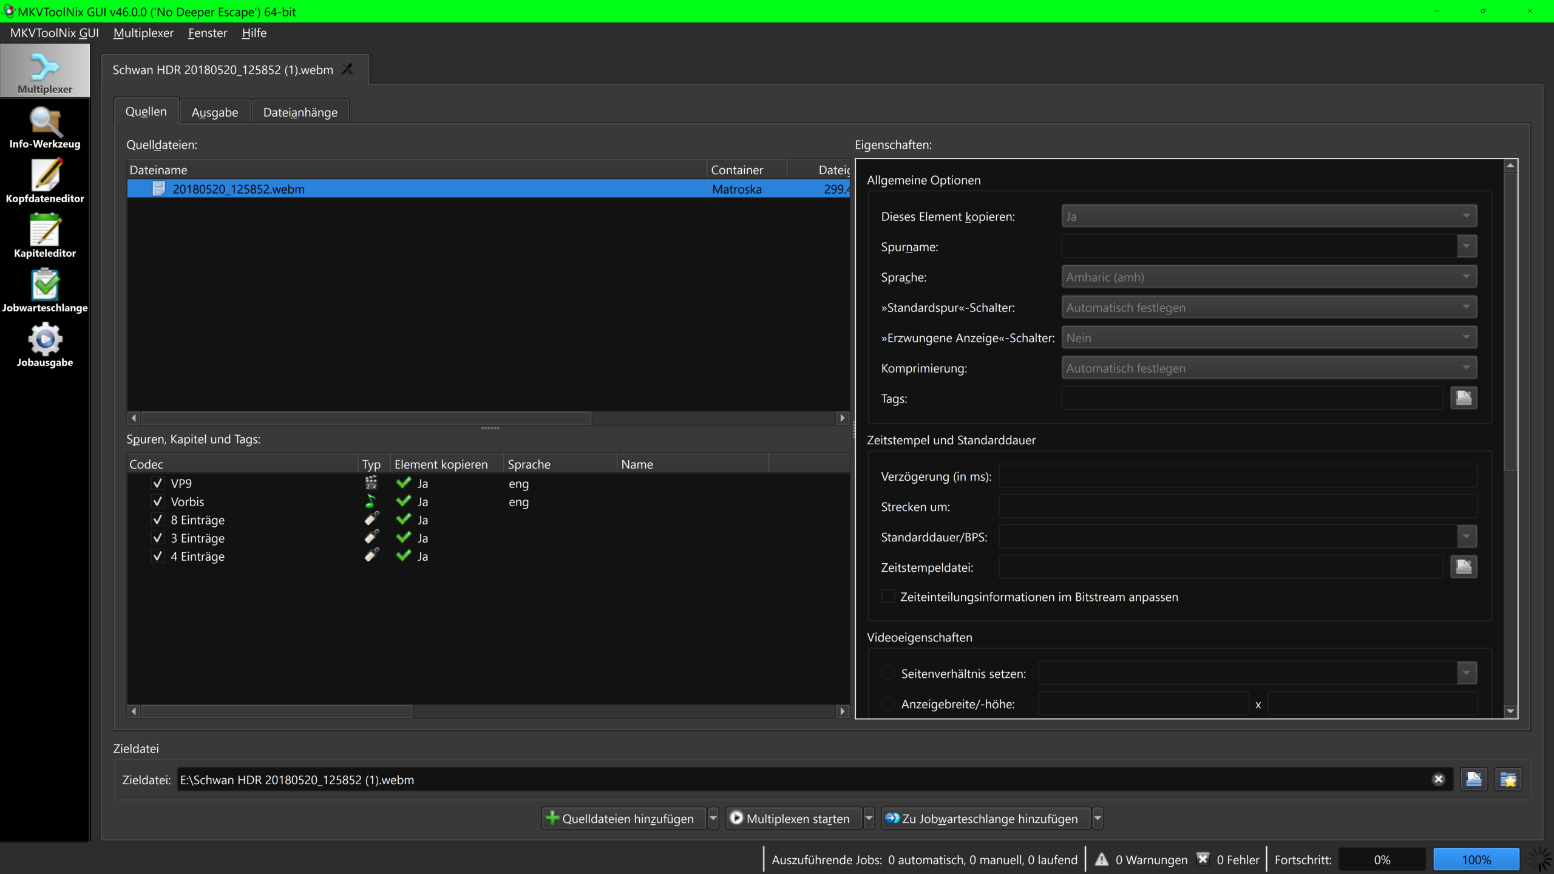Click the tag icon of 4 Einträge row
Screen dimensions: 1554x874
pos(371,556)
